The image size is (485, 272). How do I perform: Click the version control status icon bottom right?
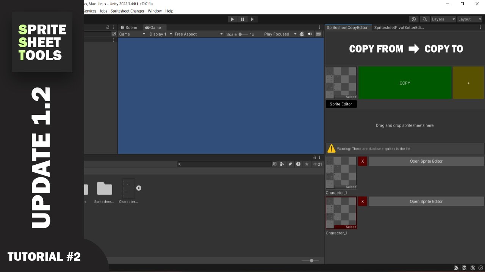pyautogui.click(x=481, y=268)
